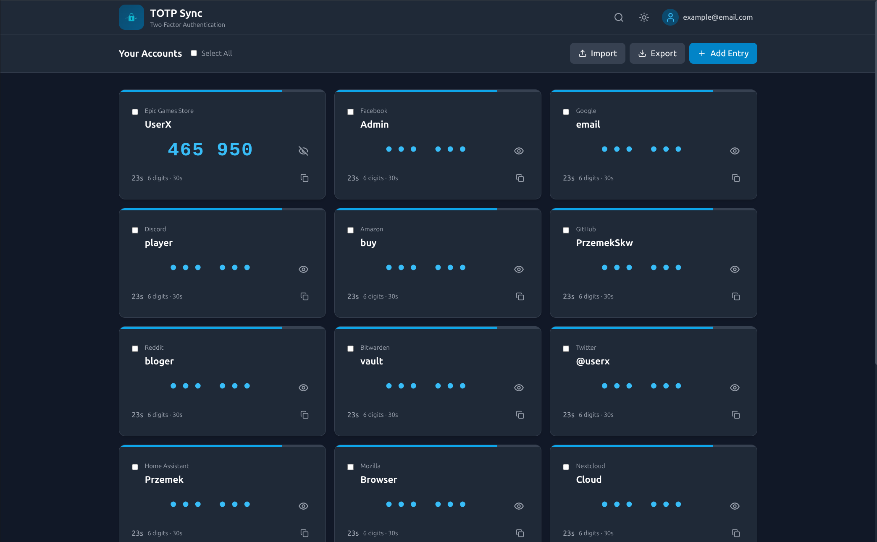Click Add Entry to create new account

click(x=723, y=53)
